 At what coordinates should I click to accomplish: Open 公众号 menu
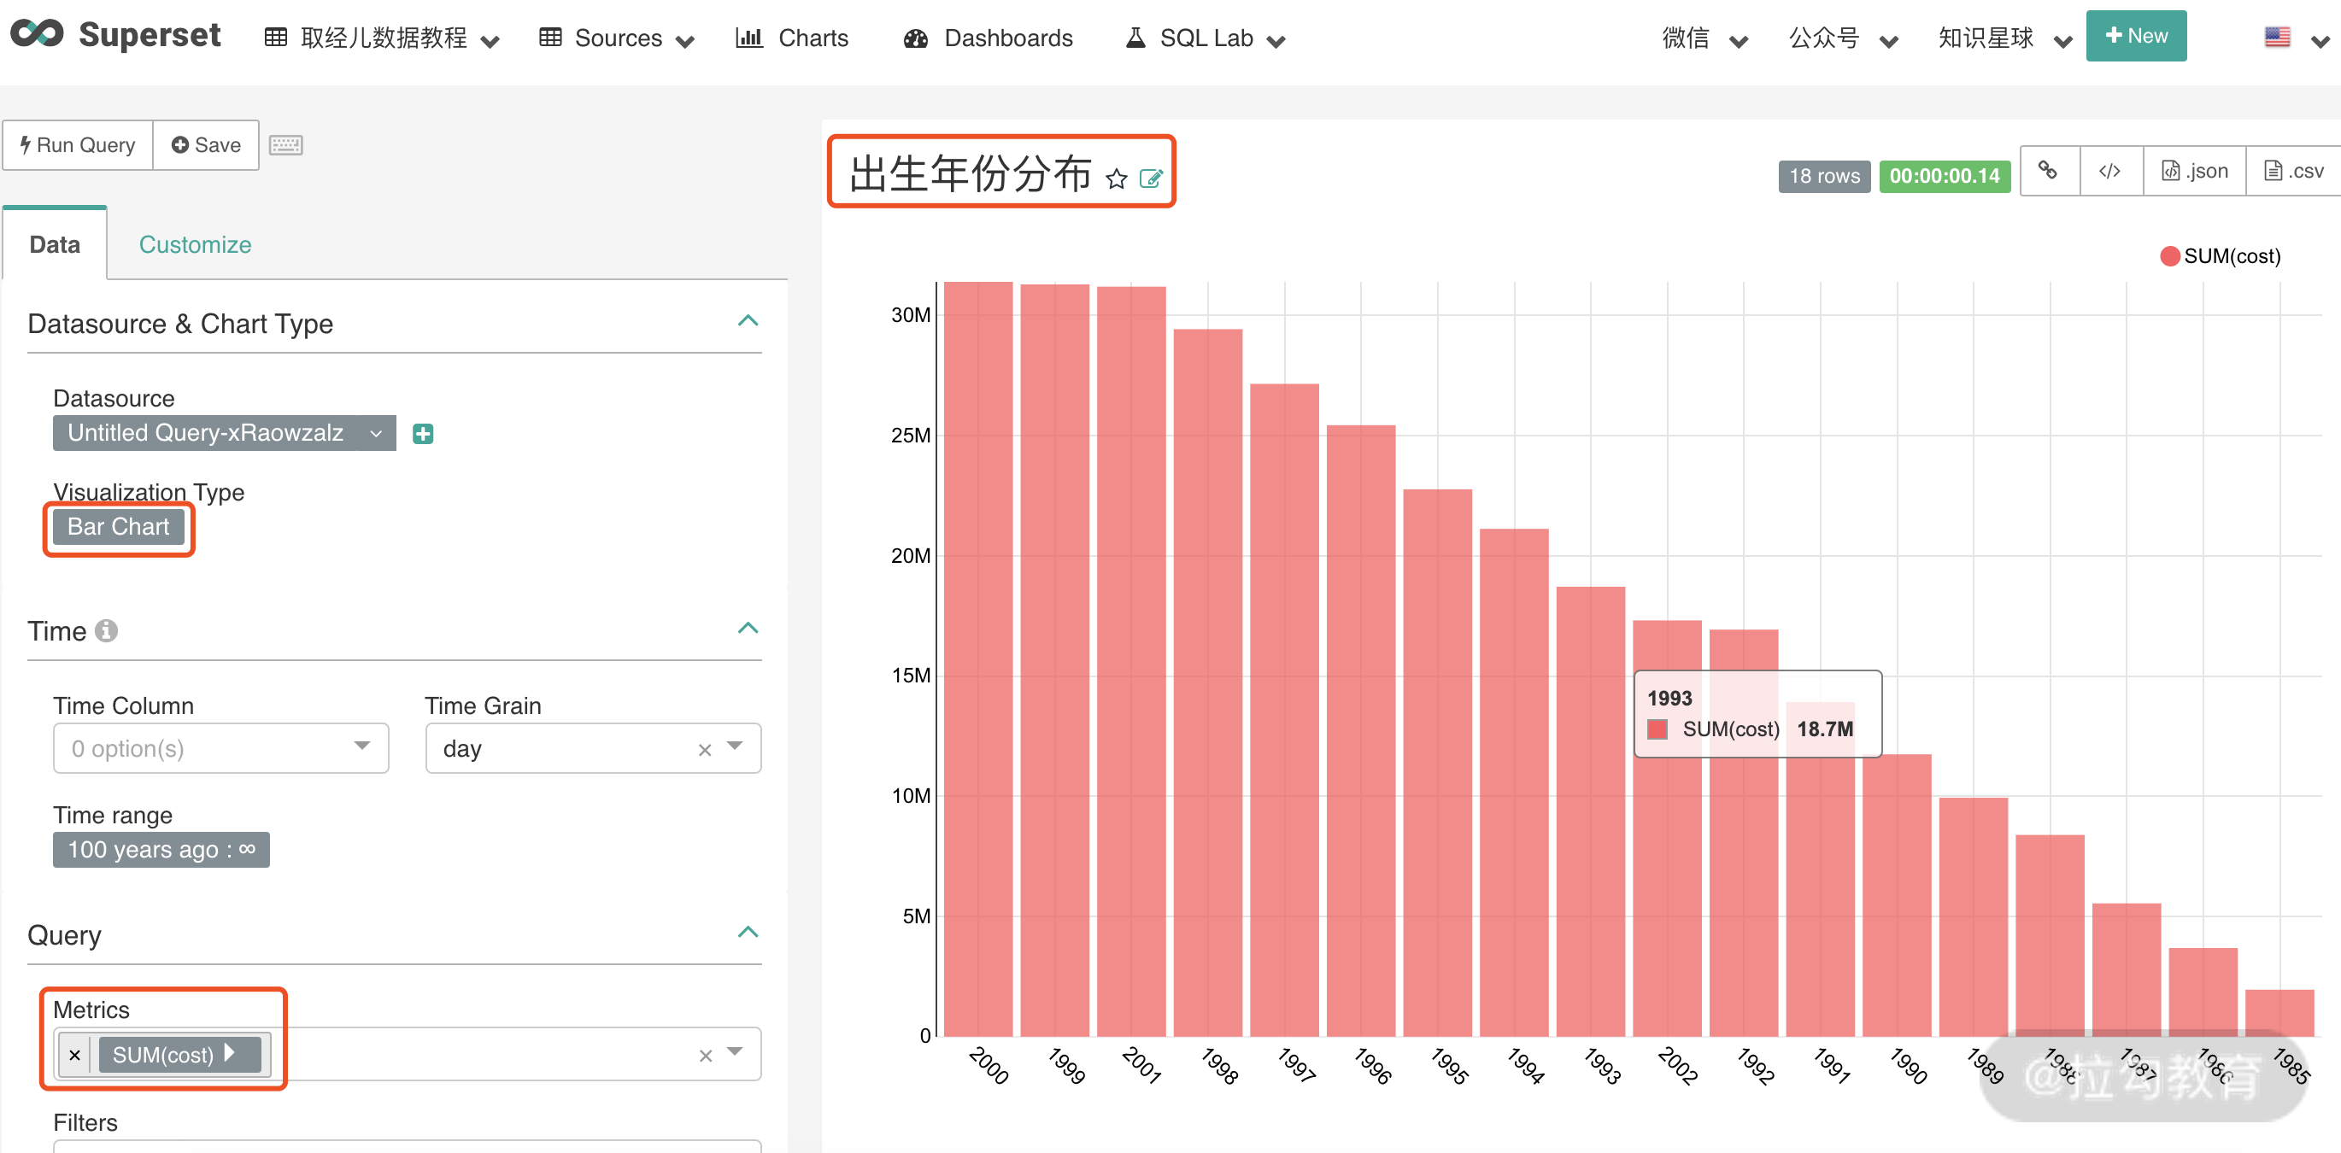(1843, 38)
